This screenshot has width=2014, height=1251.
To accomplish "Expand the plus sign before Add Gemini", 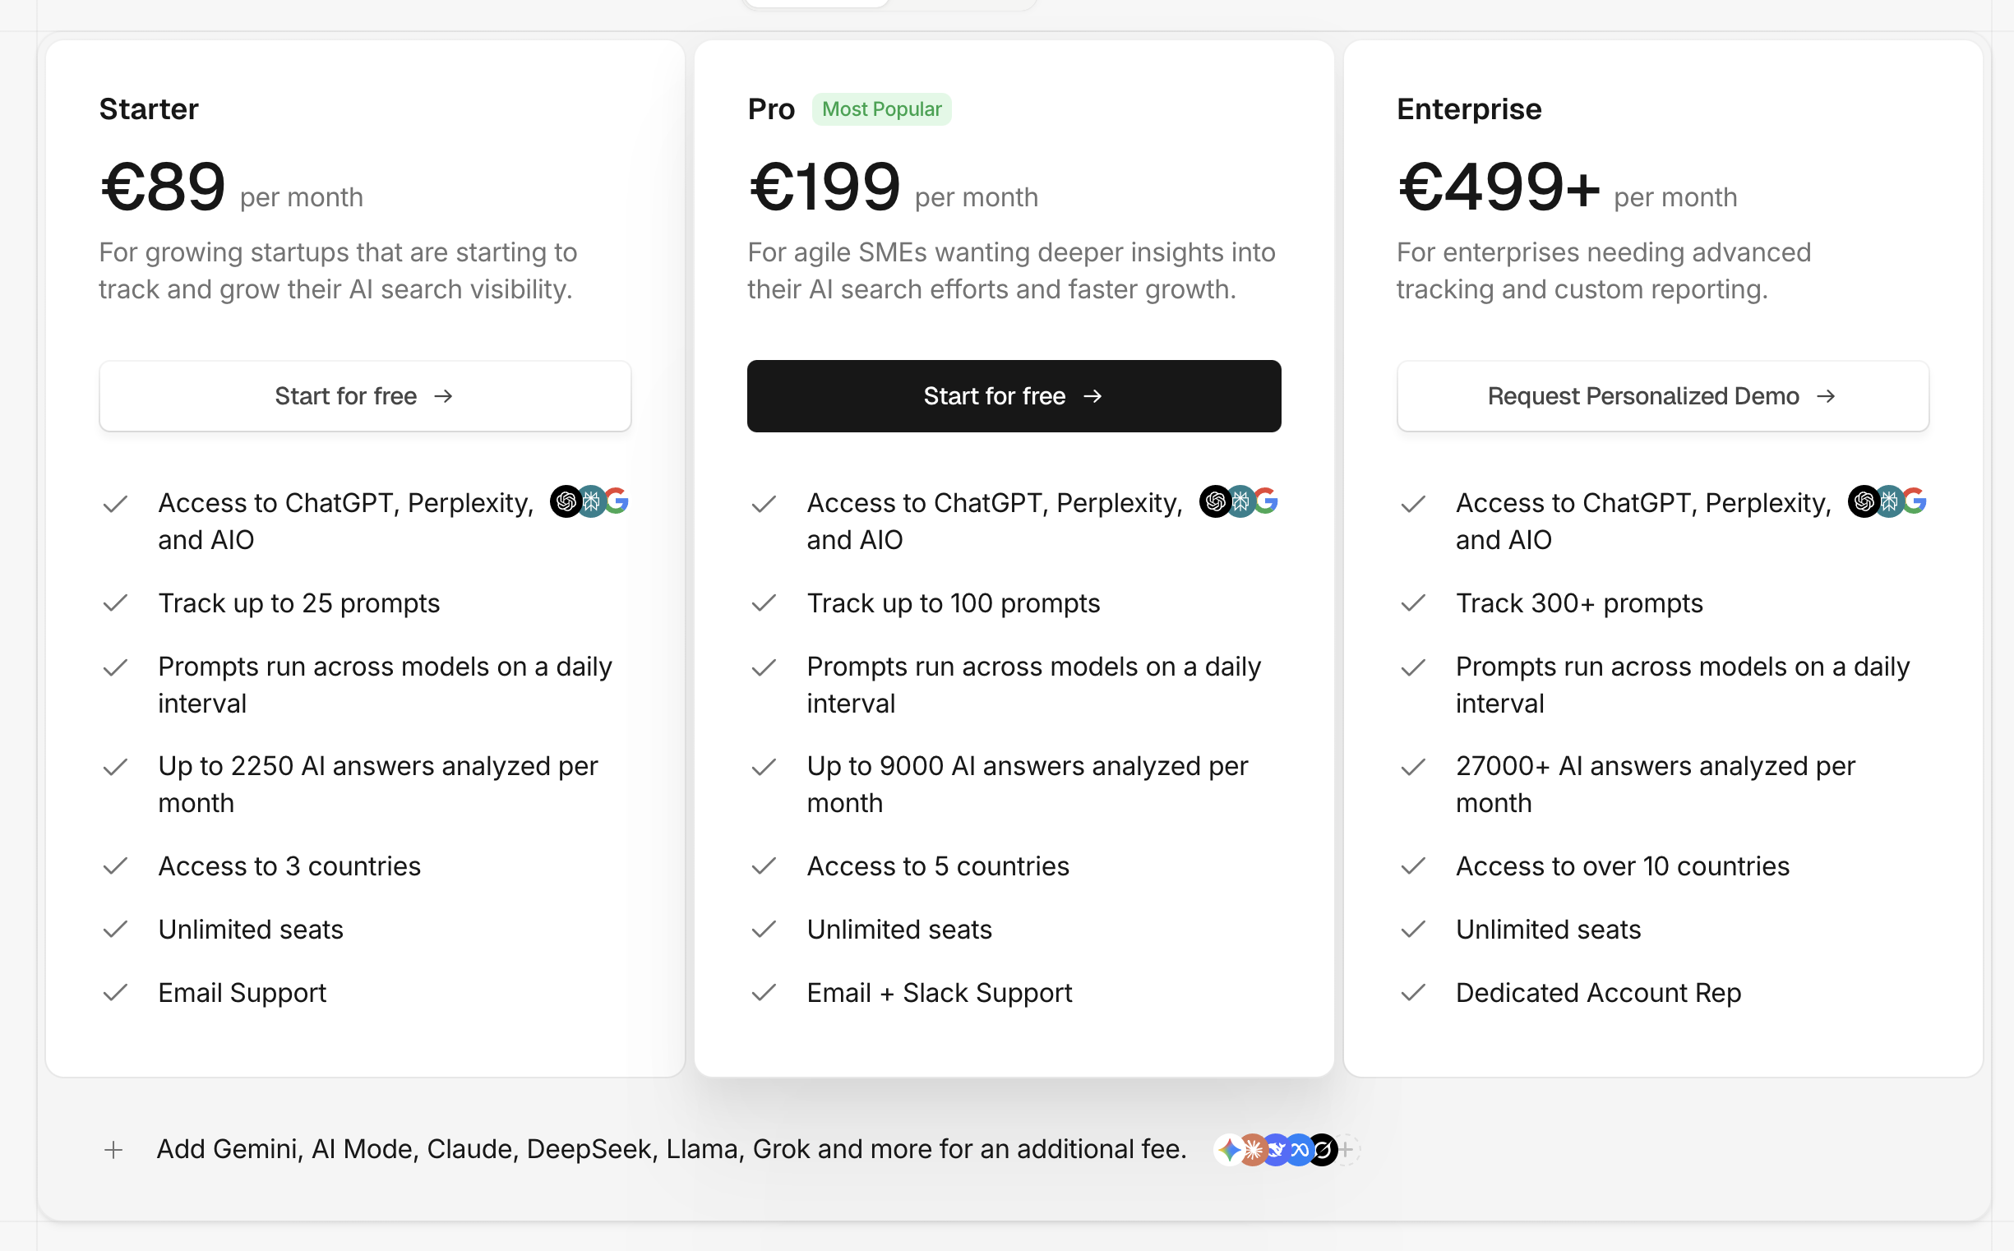I will (x=113, y=1149).
